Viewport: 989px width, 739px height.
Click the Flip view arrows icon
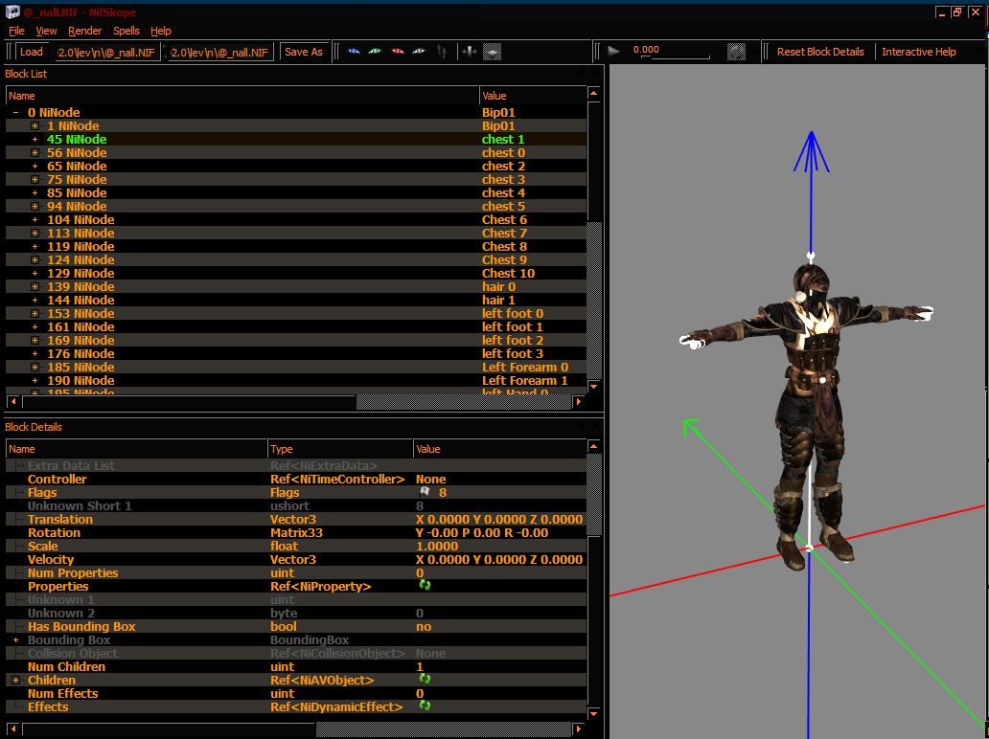tap(470, 52)
